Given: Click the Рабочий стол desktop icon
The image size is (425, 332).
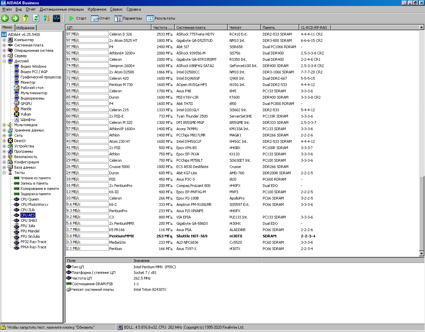Looking at the screenshot, I should (17, 88).
